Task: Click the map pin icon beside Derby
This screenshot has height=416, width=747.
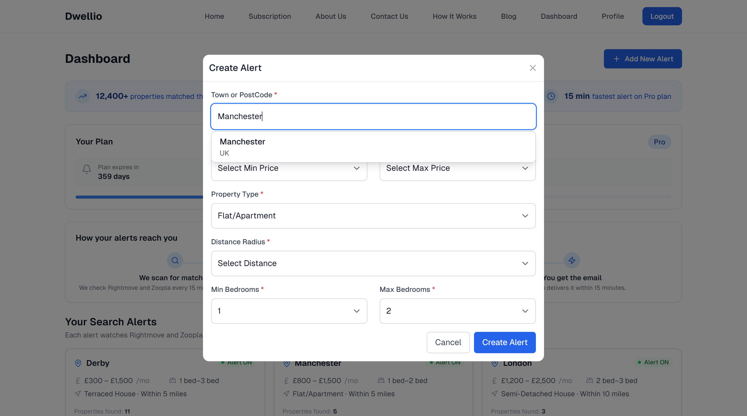Action: (78, 363)
